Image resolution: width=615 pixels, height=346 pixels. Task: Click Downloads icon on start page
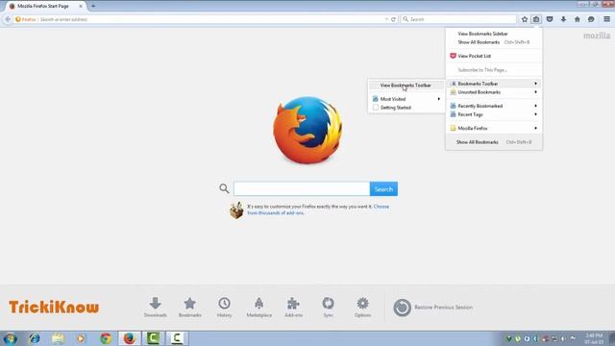click(x=156, y=307)
